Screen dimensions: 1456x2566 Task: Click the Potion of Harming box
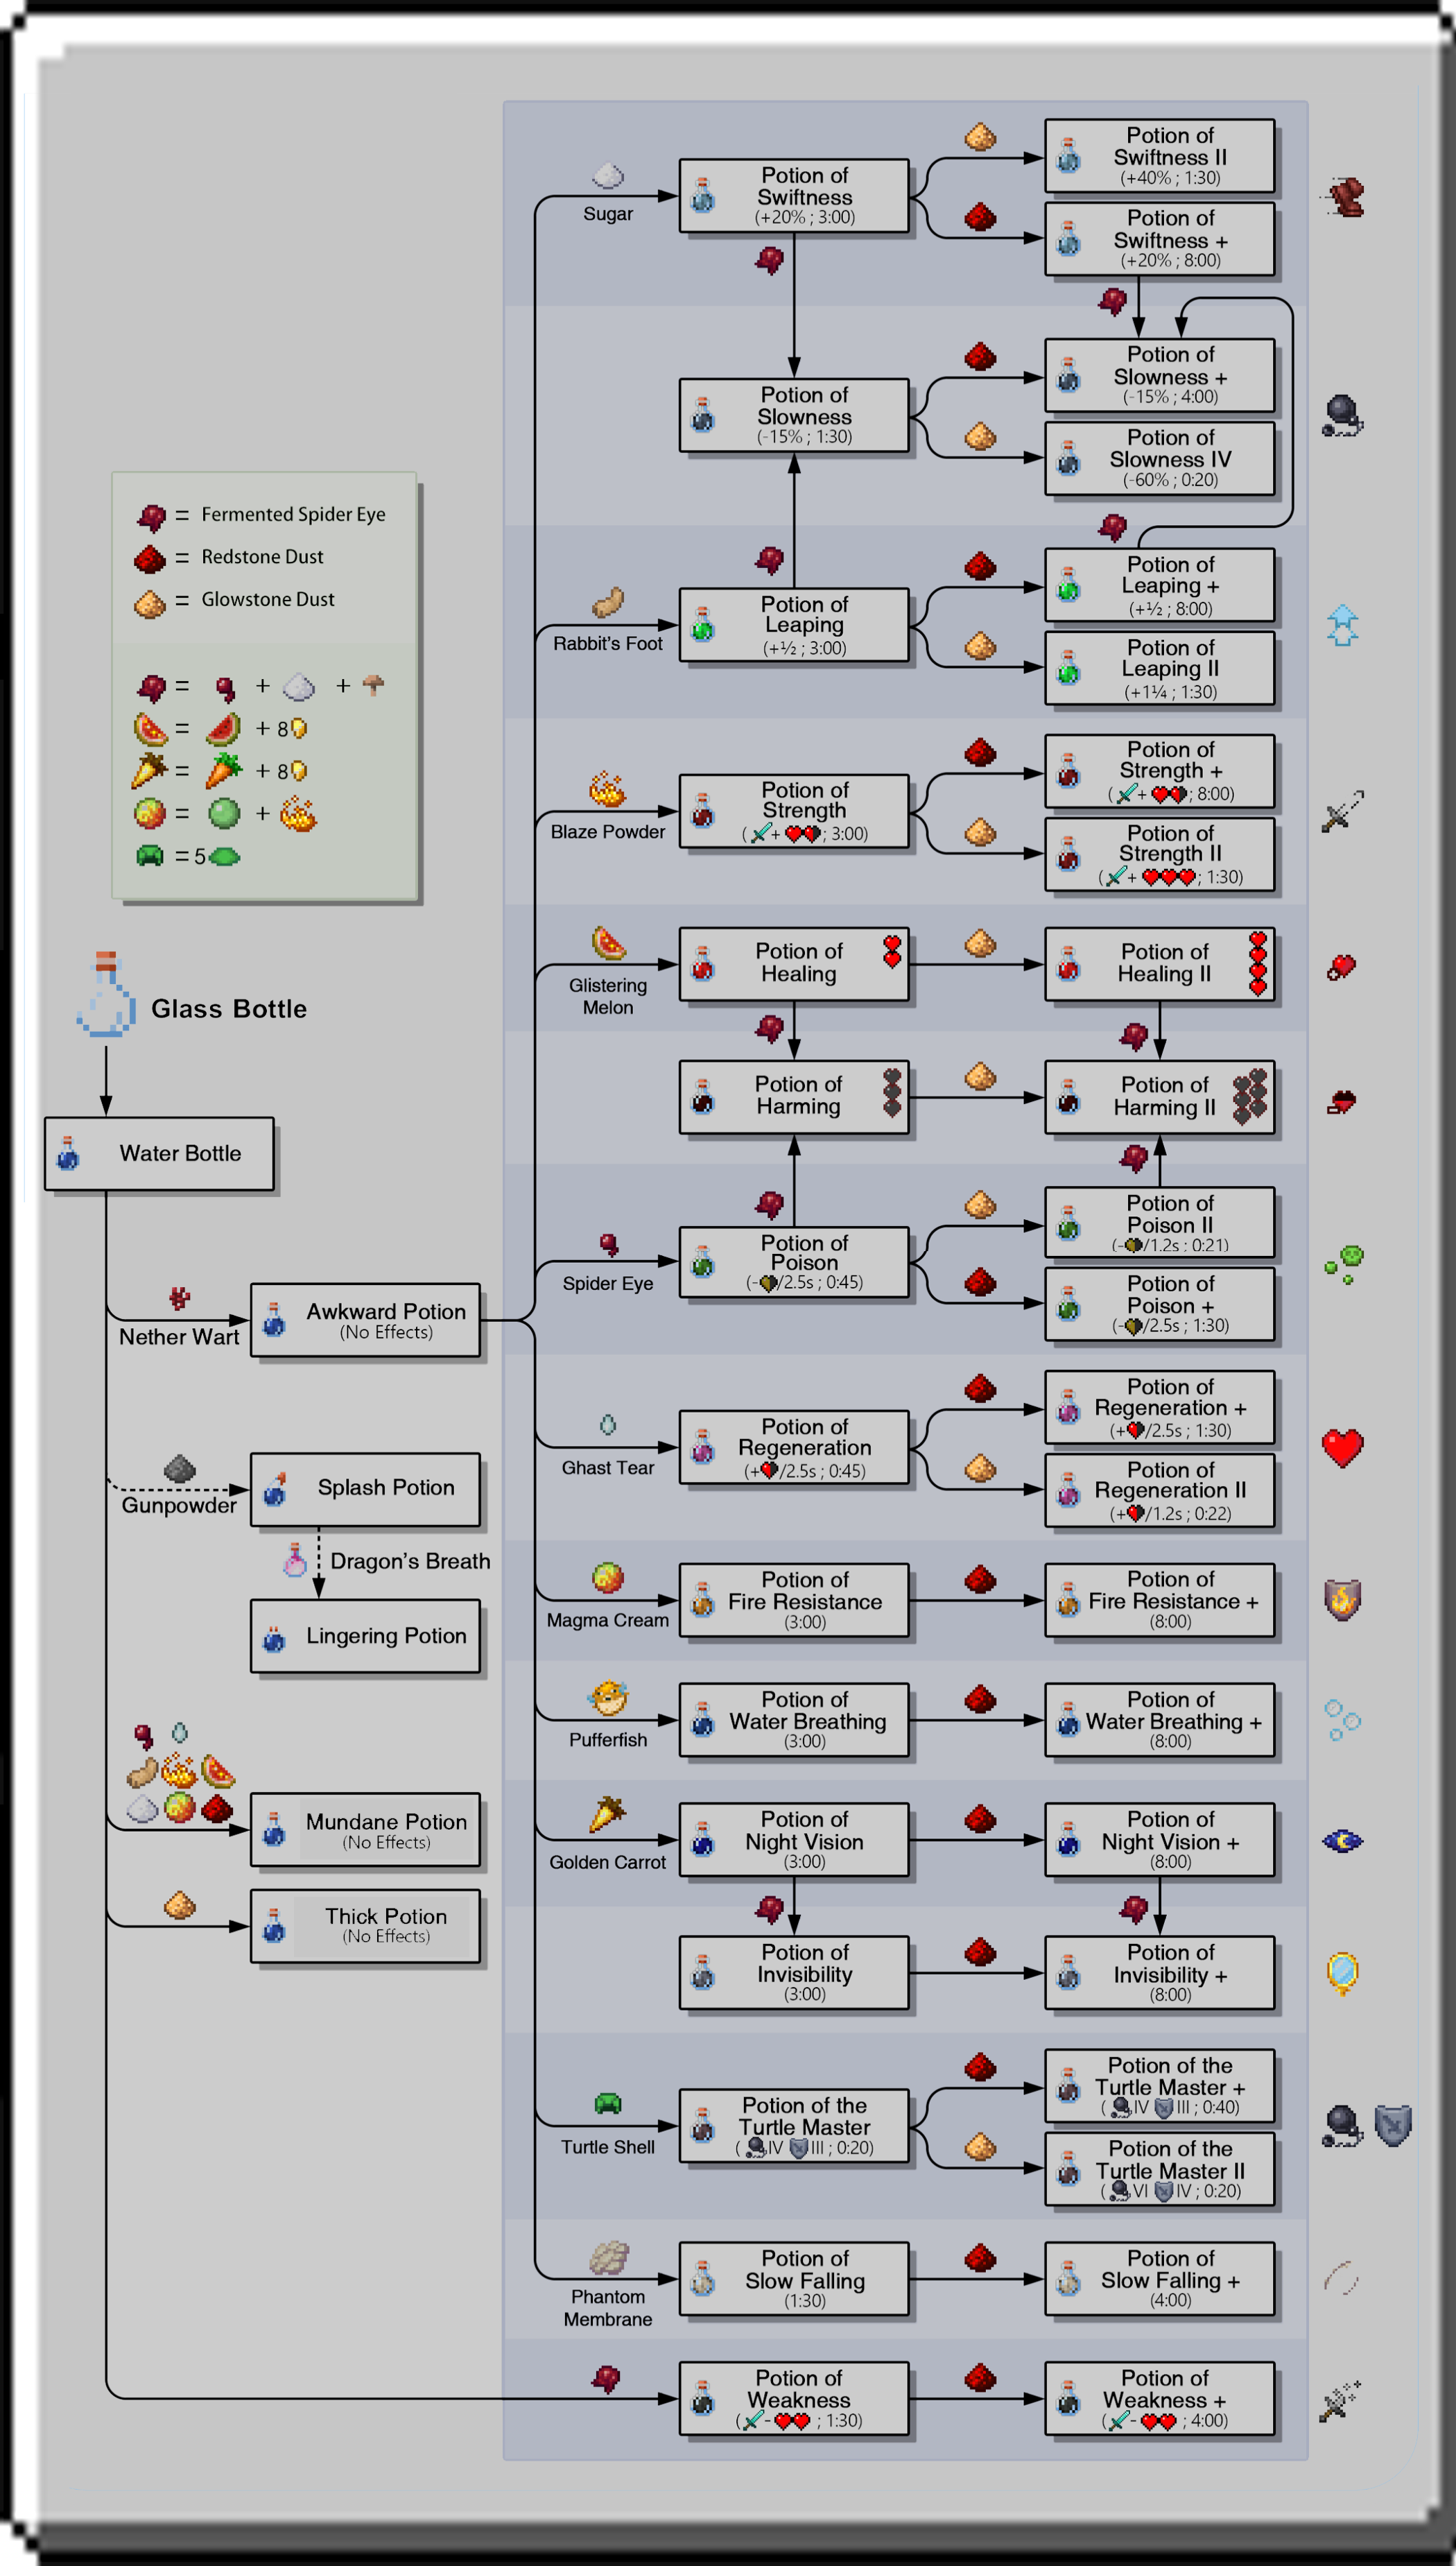794,1097
